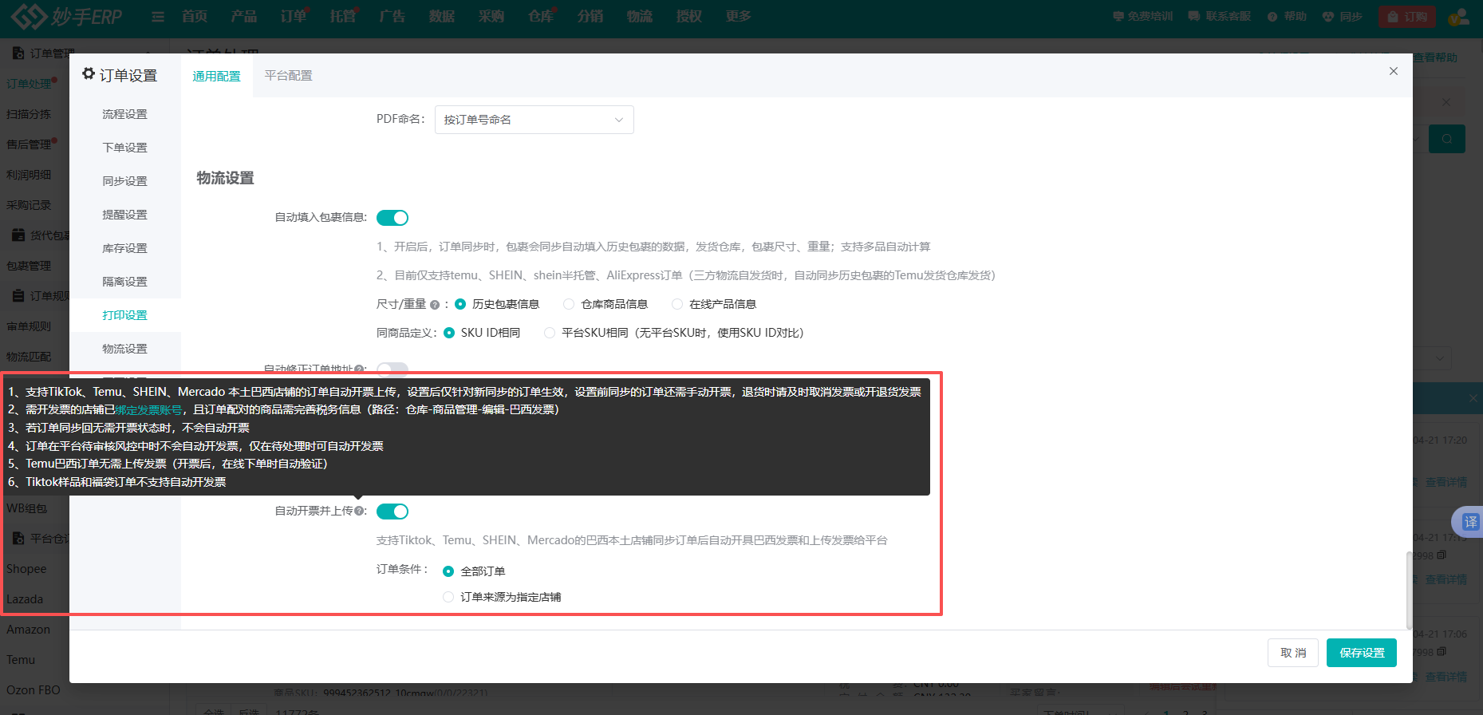
Task: Disable the 自动开票并上传 switch
Action: click(392, 512)
